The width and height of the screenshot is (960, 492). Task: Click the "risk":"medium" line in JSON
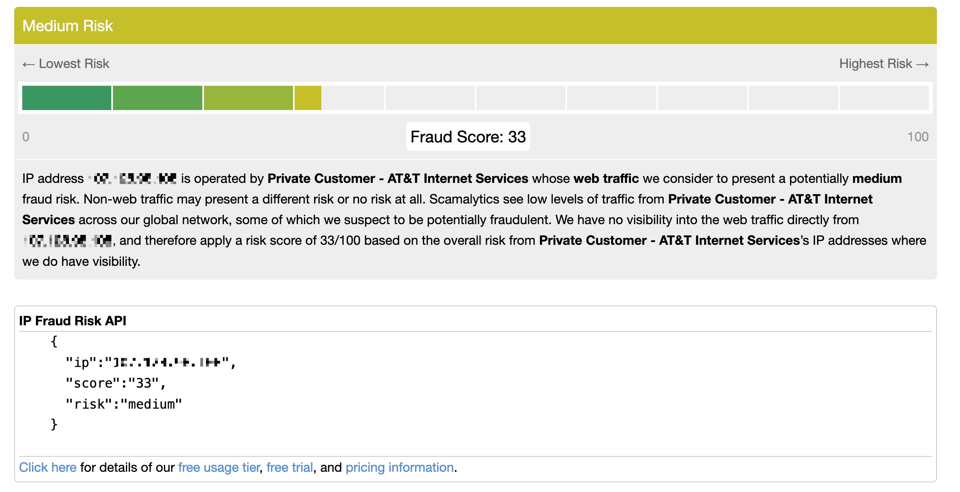pyautogui.click(x=124, y=404)
